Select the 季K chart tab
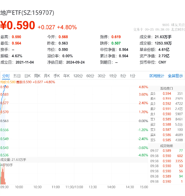The width and height of the screenshot is (185, 196). [57, 76]
